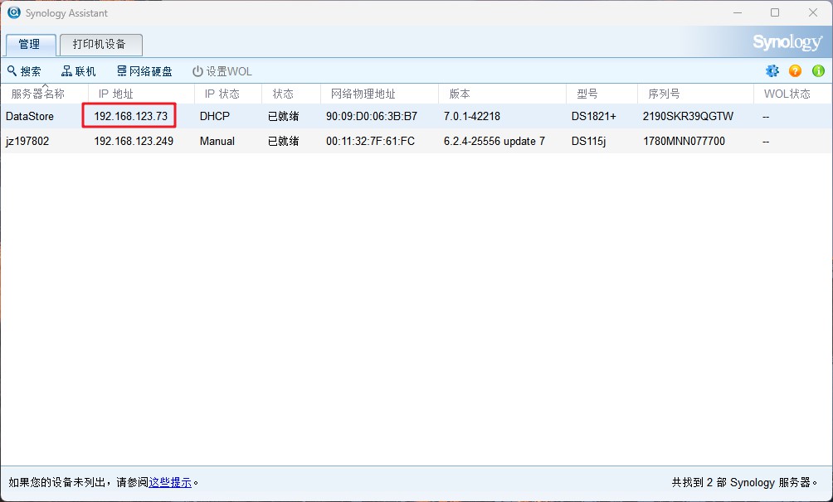Open settings with the blue gear icon
Image resolution: width=833 pixels, height=502 pixels.
click(772, 70)
